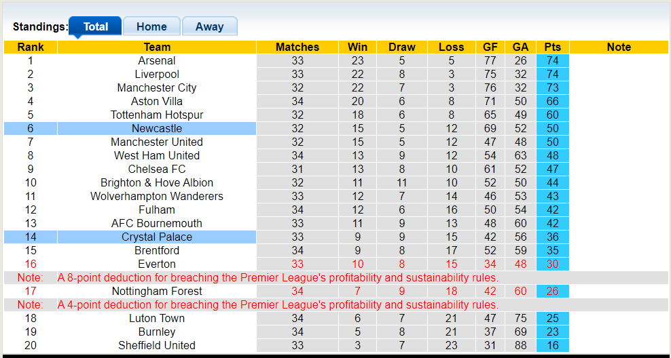Click Arsenal's blue points cell
Screen dimensions: 671x358
553,60
